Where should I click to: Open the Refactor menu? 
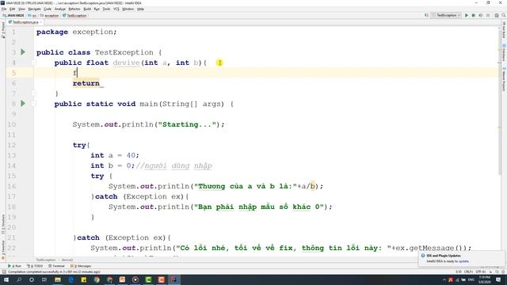(x=74, y=9)
